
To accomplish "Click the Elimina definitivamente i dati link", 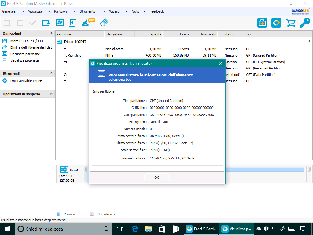I will (x=31, y=47).
